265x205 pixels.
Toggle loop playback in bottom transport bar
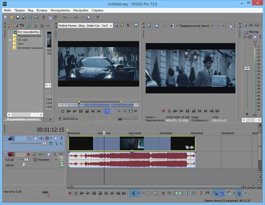click(x=76, y=193)
